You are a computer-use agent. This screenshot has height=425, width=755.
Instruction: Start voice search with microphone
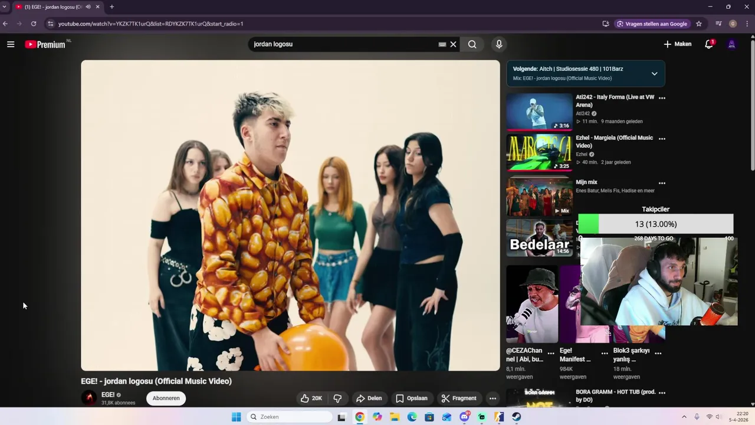click(x=499, y=44)
